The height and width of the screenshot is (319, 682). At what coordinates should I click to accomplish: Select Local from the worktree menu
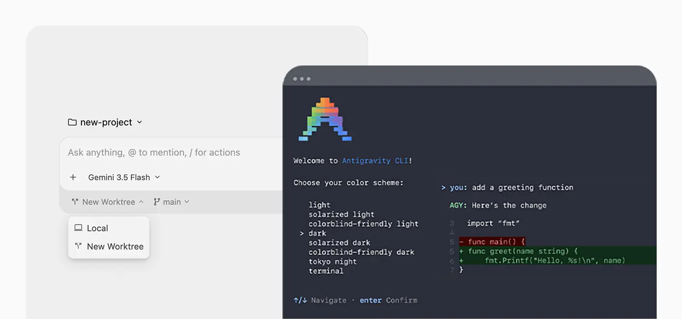tap(109, 228)
